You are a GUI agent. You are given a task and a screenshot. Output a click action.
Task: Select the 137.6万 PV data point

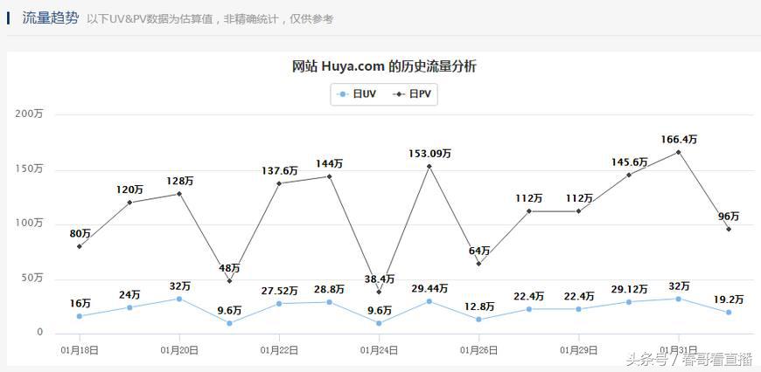point(279,183)
